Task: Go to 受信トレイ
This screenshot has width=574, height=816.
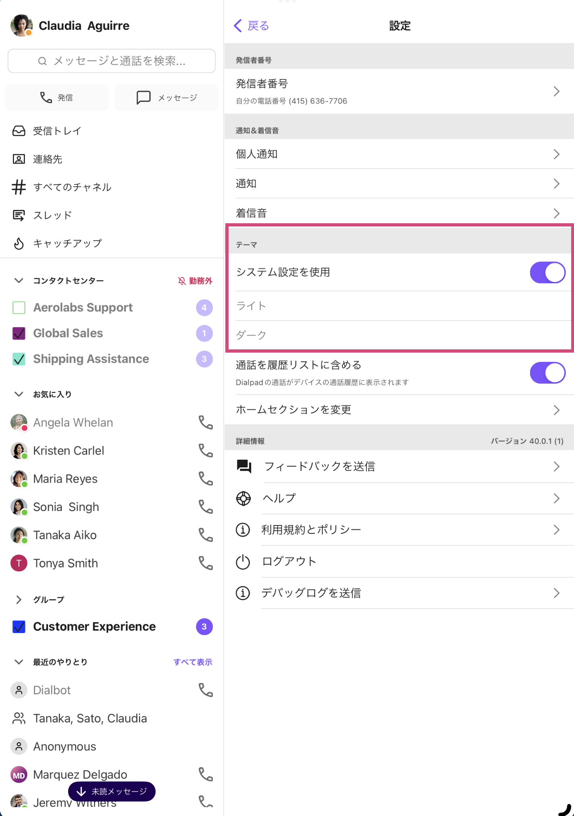Action: pyautogui.click(x=57, y=131)
